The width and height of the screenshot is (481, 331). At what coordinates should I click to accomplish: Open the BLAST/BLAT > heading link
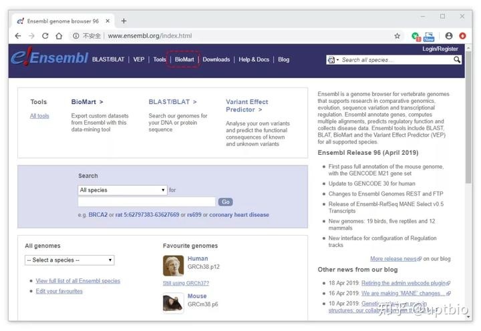coord(173,101)
